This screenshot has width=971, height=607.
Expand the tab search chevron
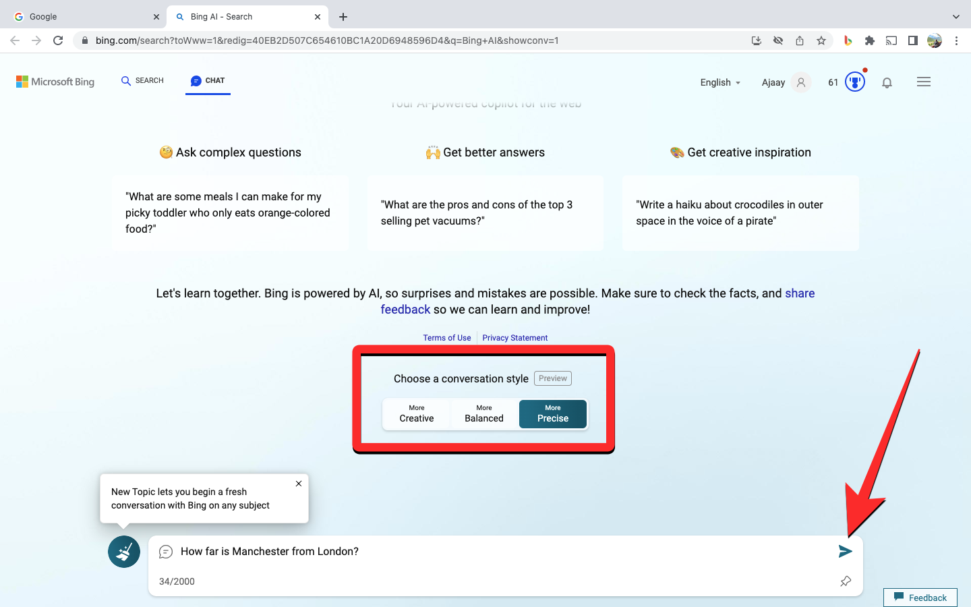click(x=955, y=17)
